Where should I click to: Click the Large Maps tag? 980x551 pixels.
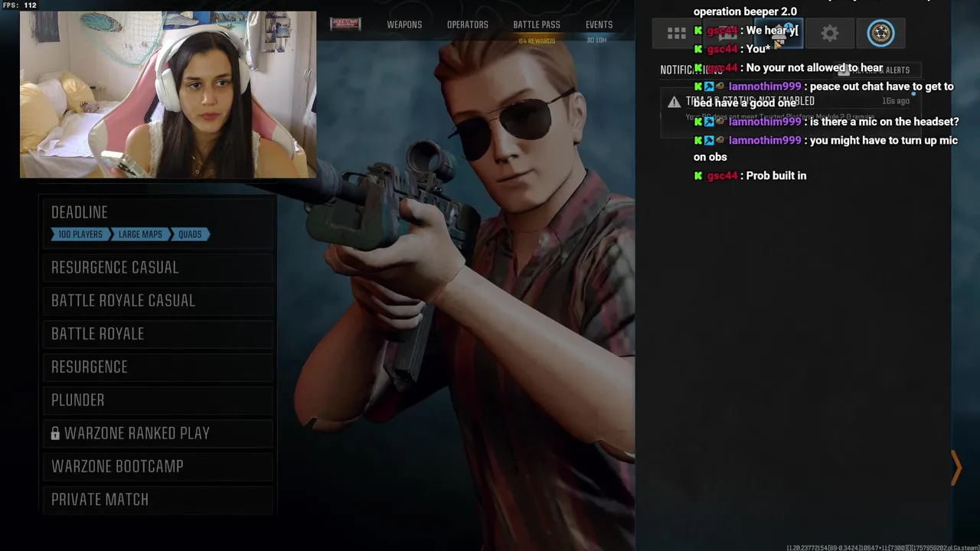140,234
